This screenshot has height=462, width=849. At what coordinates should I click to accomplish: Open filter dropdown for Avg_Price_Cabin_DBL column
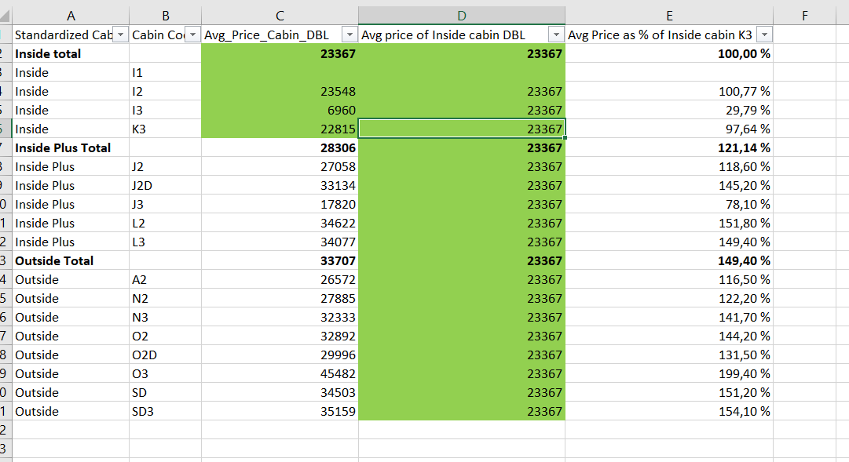coord(349,35)
